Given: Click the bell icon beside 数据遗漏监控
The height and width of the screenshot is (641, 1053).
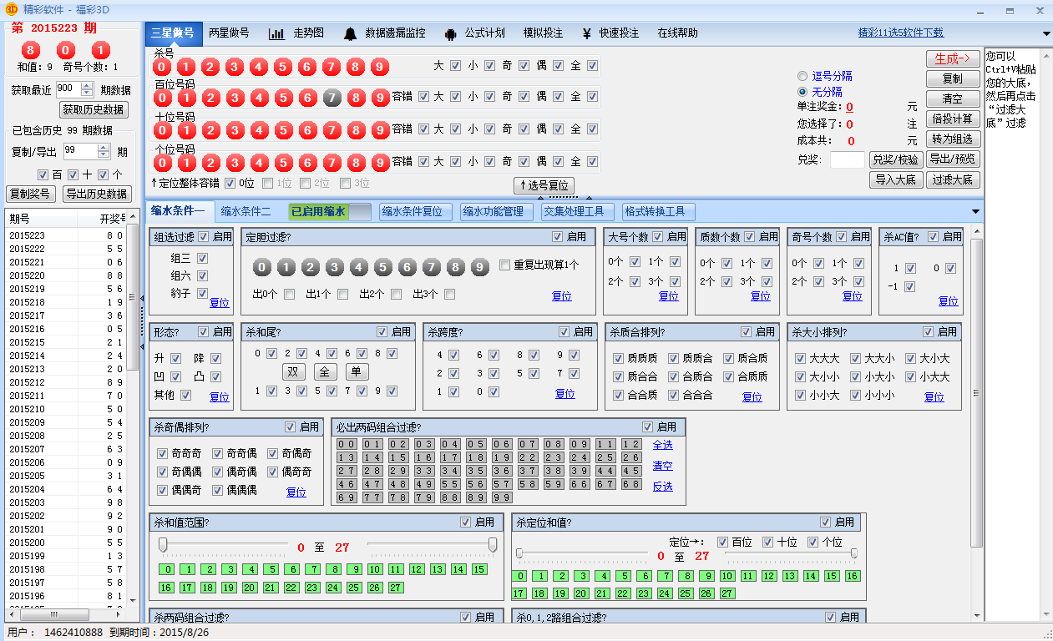Looking at the screenshot, I should tap(350, 33).
